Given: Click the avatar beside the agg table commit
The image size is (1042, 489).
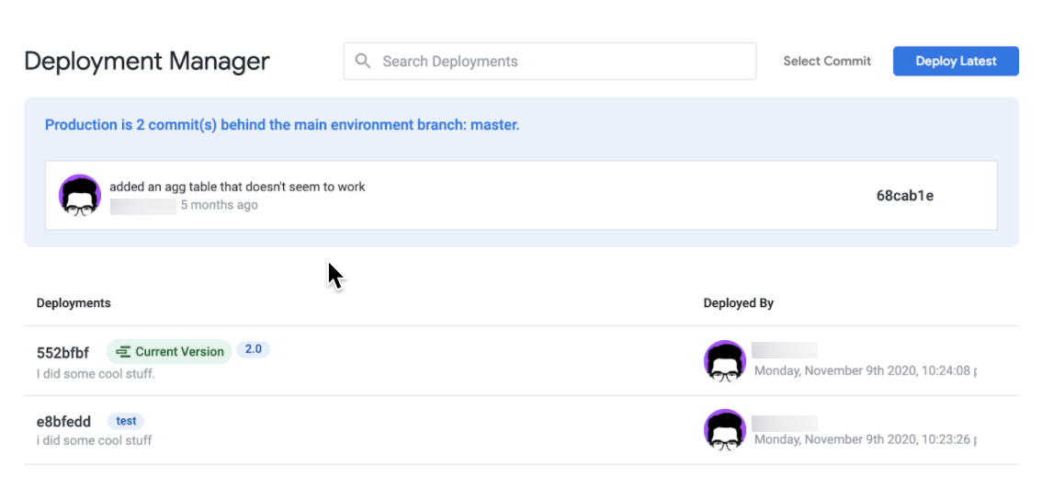Looking at the screenshot, I should pos(80,195).
